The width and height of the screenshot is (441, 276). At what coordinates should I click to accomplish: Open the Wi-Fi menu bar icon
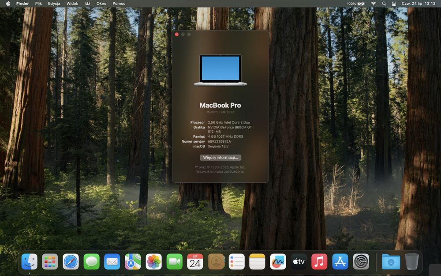373,4
